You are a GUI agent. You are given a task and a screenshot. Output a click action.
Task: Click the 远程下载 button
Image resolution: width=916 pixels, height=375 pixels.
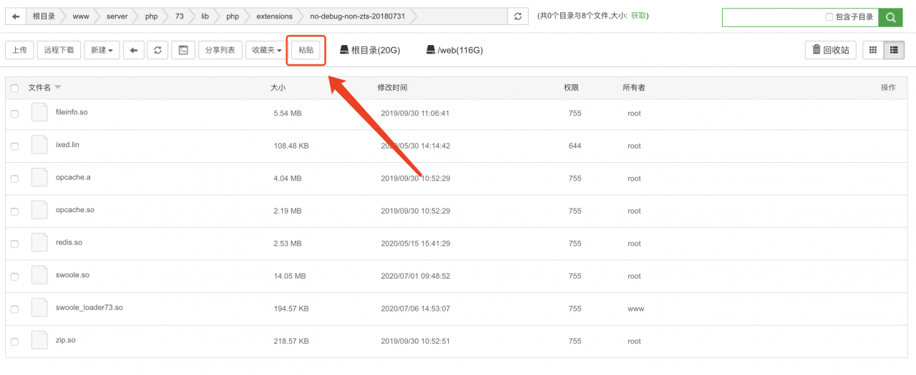(59, 50)
